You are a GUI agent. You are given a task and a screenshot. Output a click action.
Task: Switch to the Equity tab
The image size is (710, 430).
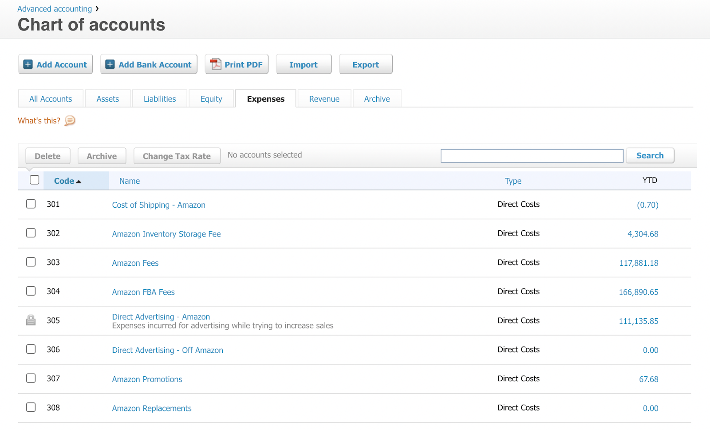211,99
